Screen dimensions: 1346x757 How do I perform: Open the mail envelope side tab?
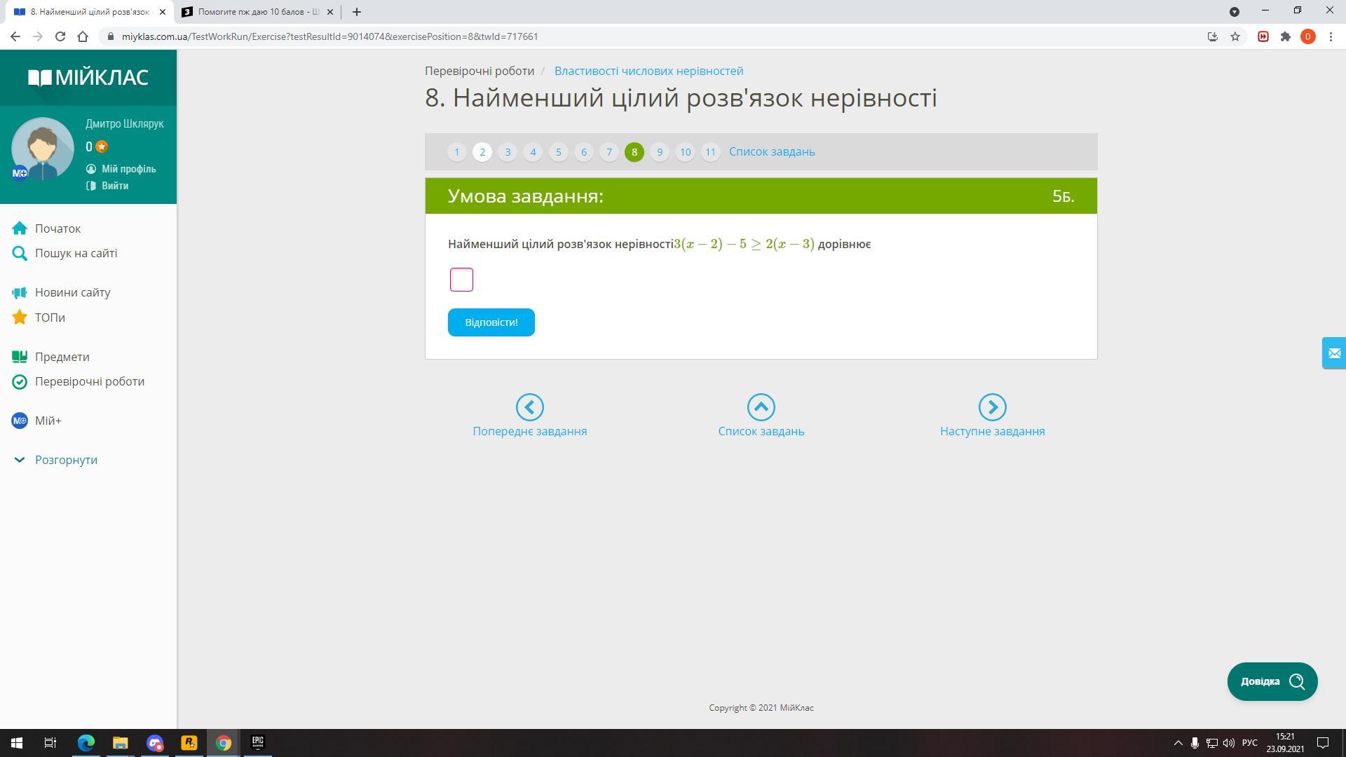(1333, 353)
